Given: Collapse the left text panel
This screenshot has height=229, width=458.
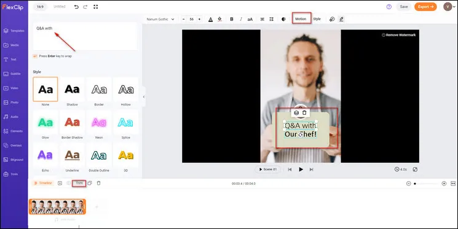Looking at the screenshot, I should pyautogui.click(x=144, y=97).
